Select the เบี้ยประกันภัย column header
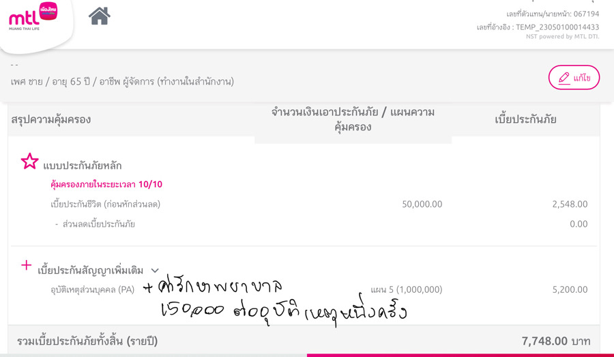This screenshot has height=357, width=614. pos(525,119)
